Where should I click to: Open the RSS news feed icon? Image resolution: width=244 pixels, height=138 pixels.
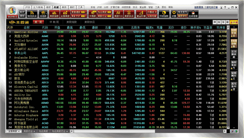coord(32,14)
